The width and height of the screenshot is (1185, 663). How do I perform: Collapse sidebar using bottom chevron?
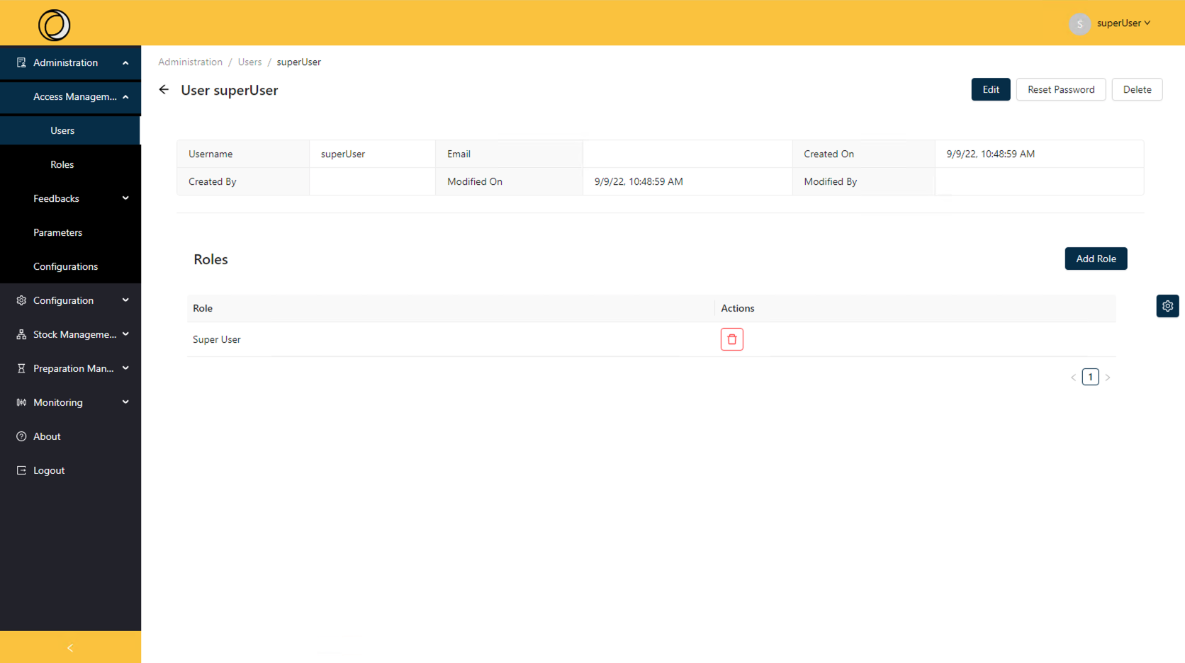(x=70, y=647)
